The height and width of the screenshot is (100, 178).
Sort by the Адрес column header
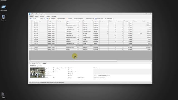71,21
